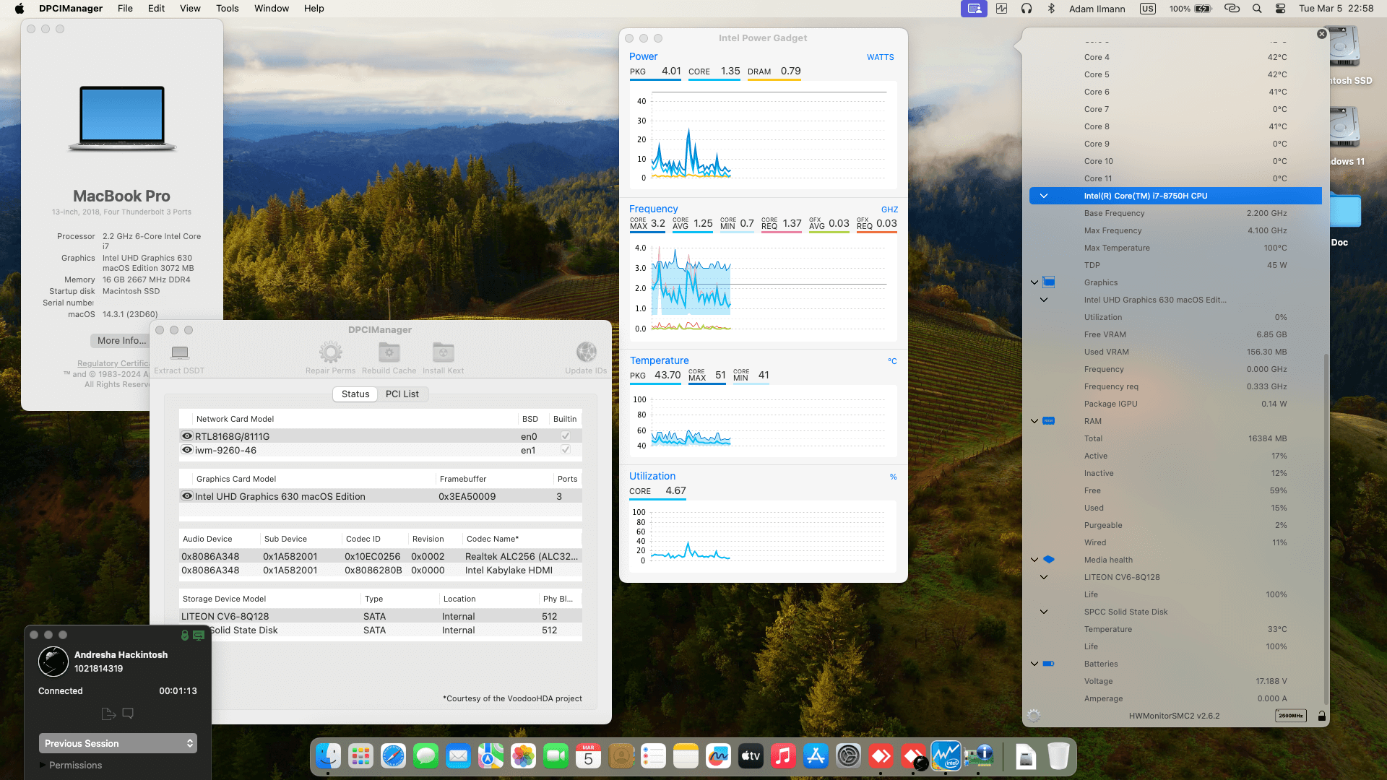Viewport: 1387px width, 780px height.
Task: Open Intel Power Gadget from the Dock
Action: [946, 756]
